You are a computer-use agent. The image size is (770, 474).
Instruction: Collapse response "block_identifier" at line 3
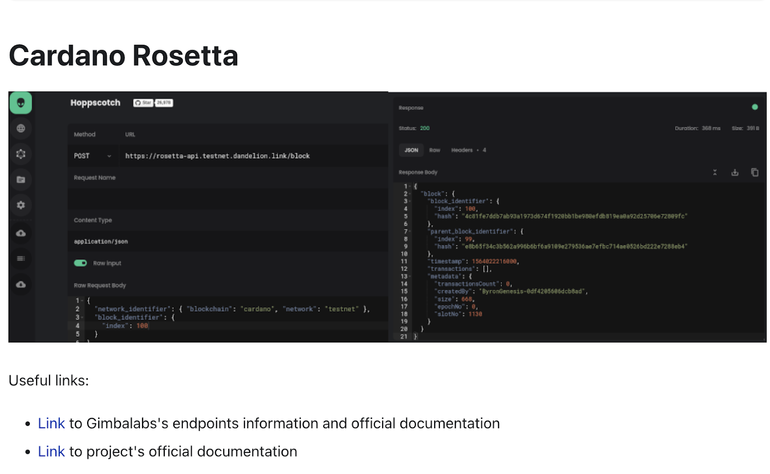coord(410,201)
